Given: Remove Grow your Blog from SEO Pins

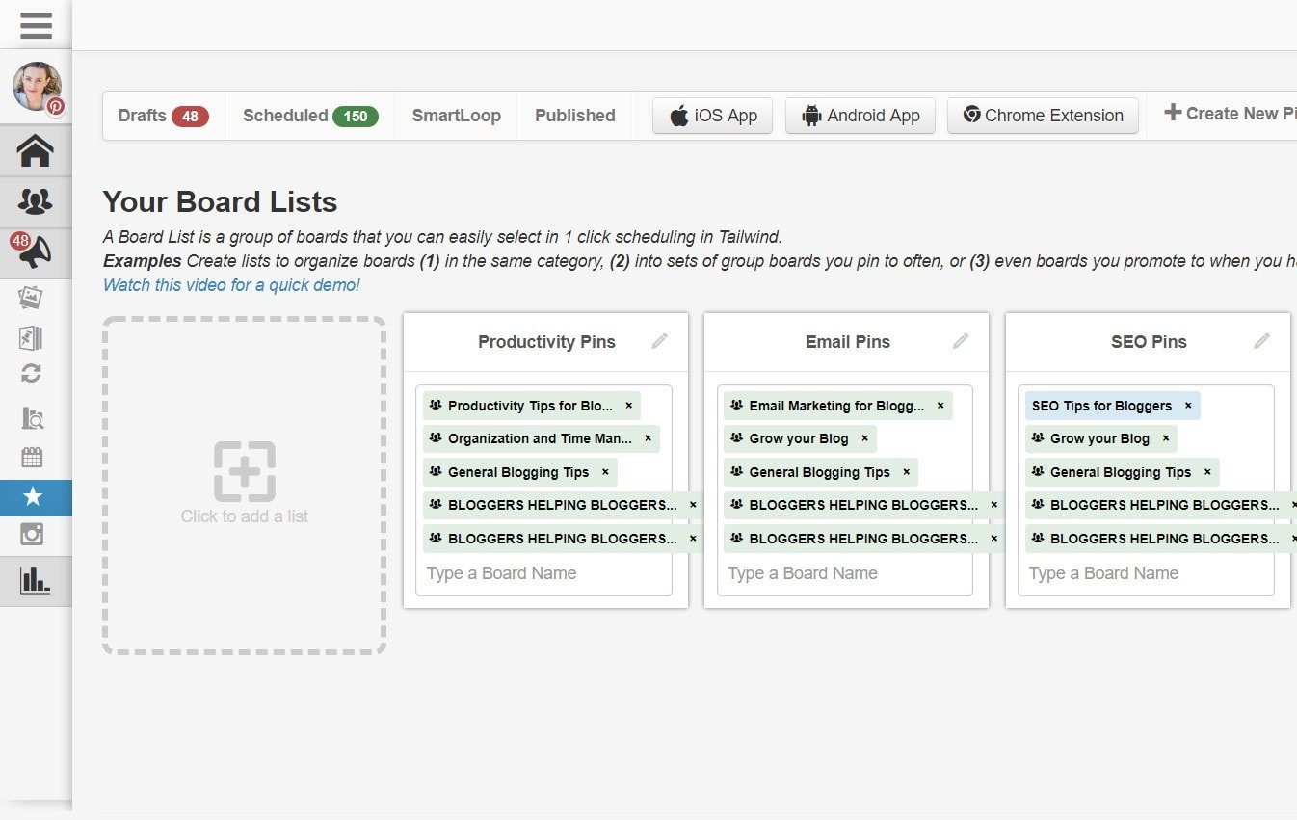Looking at the screenshot, I should coord(1166,438).
